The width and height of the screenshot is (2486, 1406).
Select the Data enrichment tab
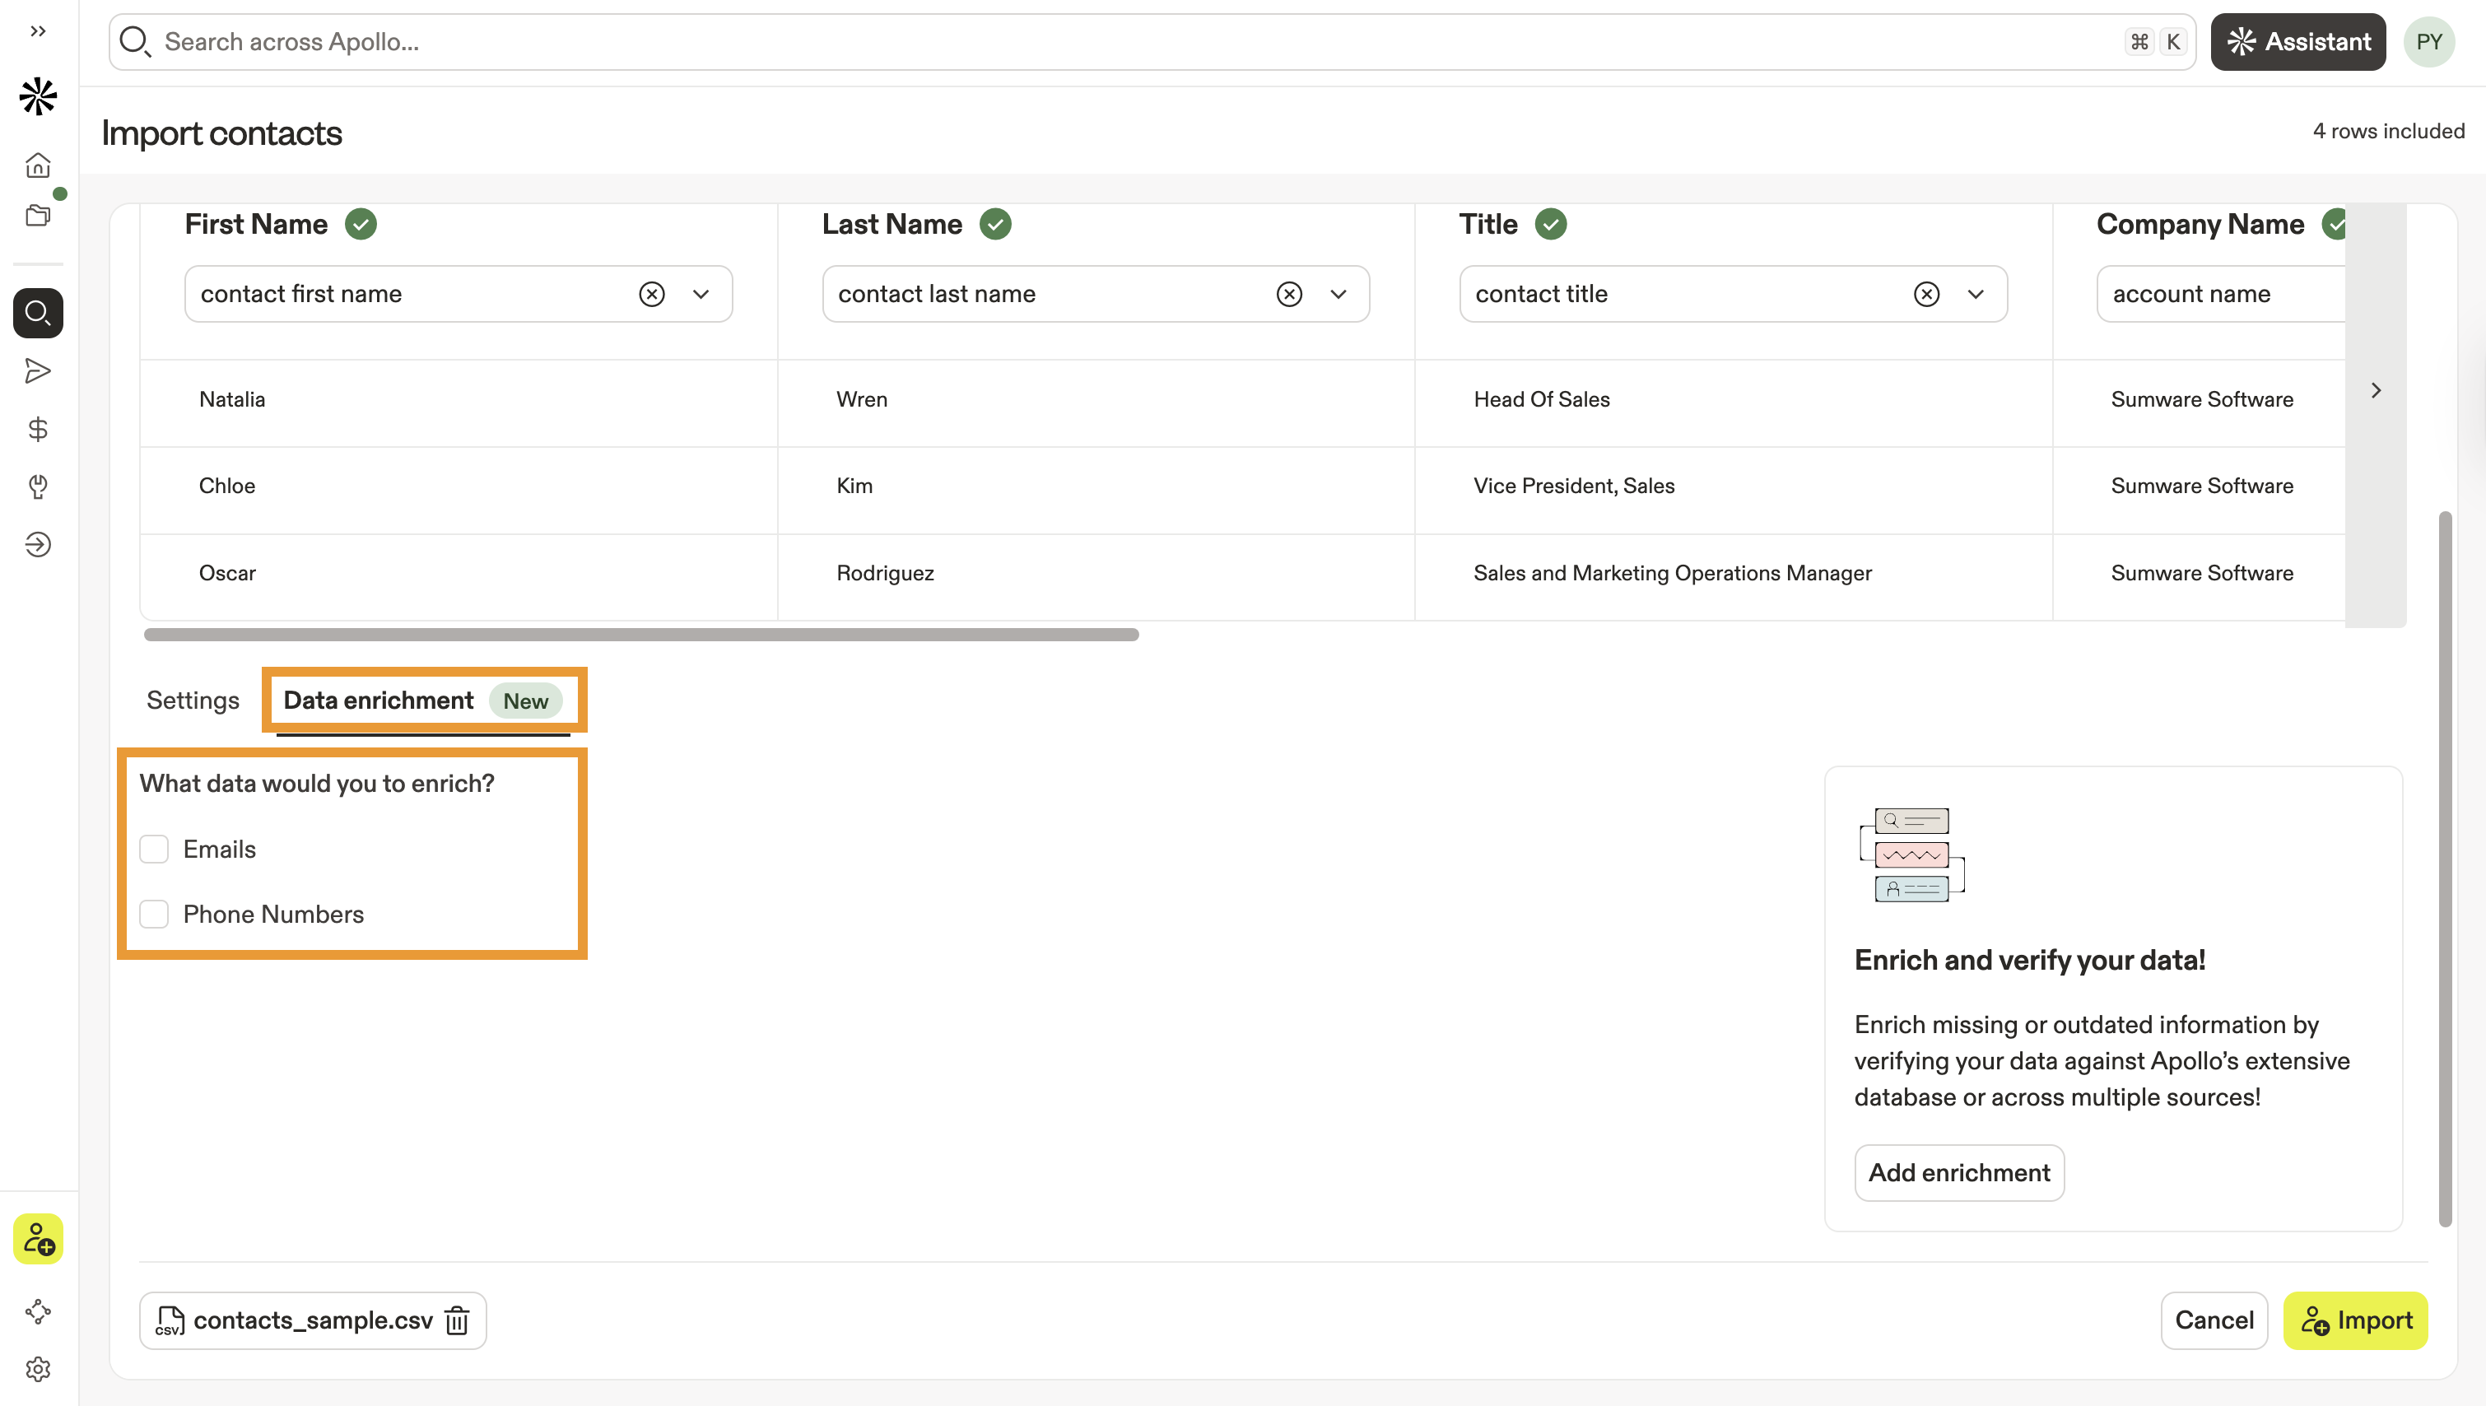[x=379, y=700]
